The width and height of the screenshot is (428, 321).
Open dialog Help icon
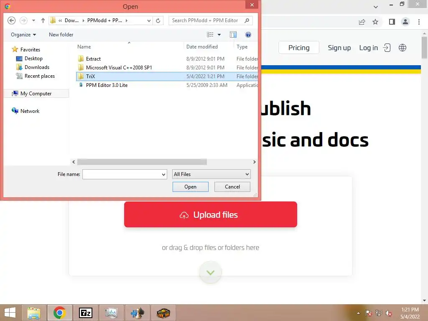tap(248, 35)
